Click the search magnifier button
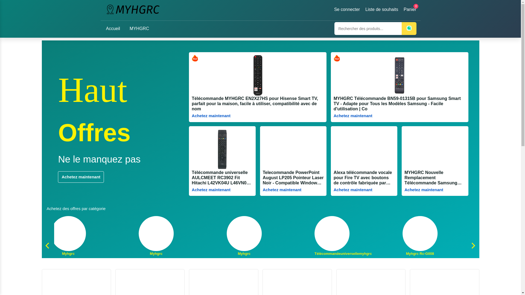The image size is (525, 295). click(409, 28)
